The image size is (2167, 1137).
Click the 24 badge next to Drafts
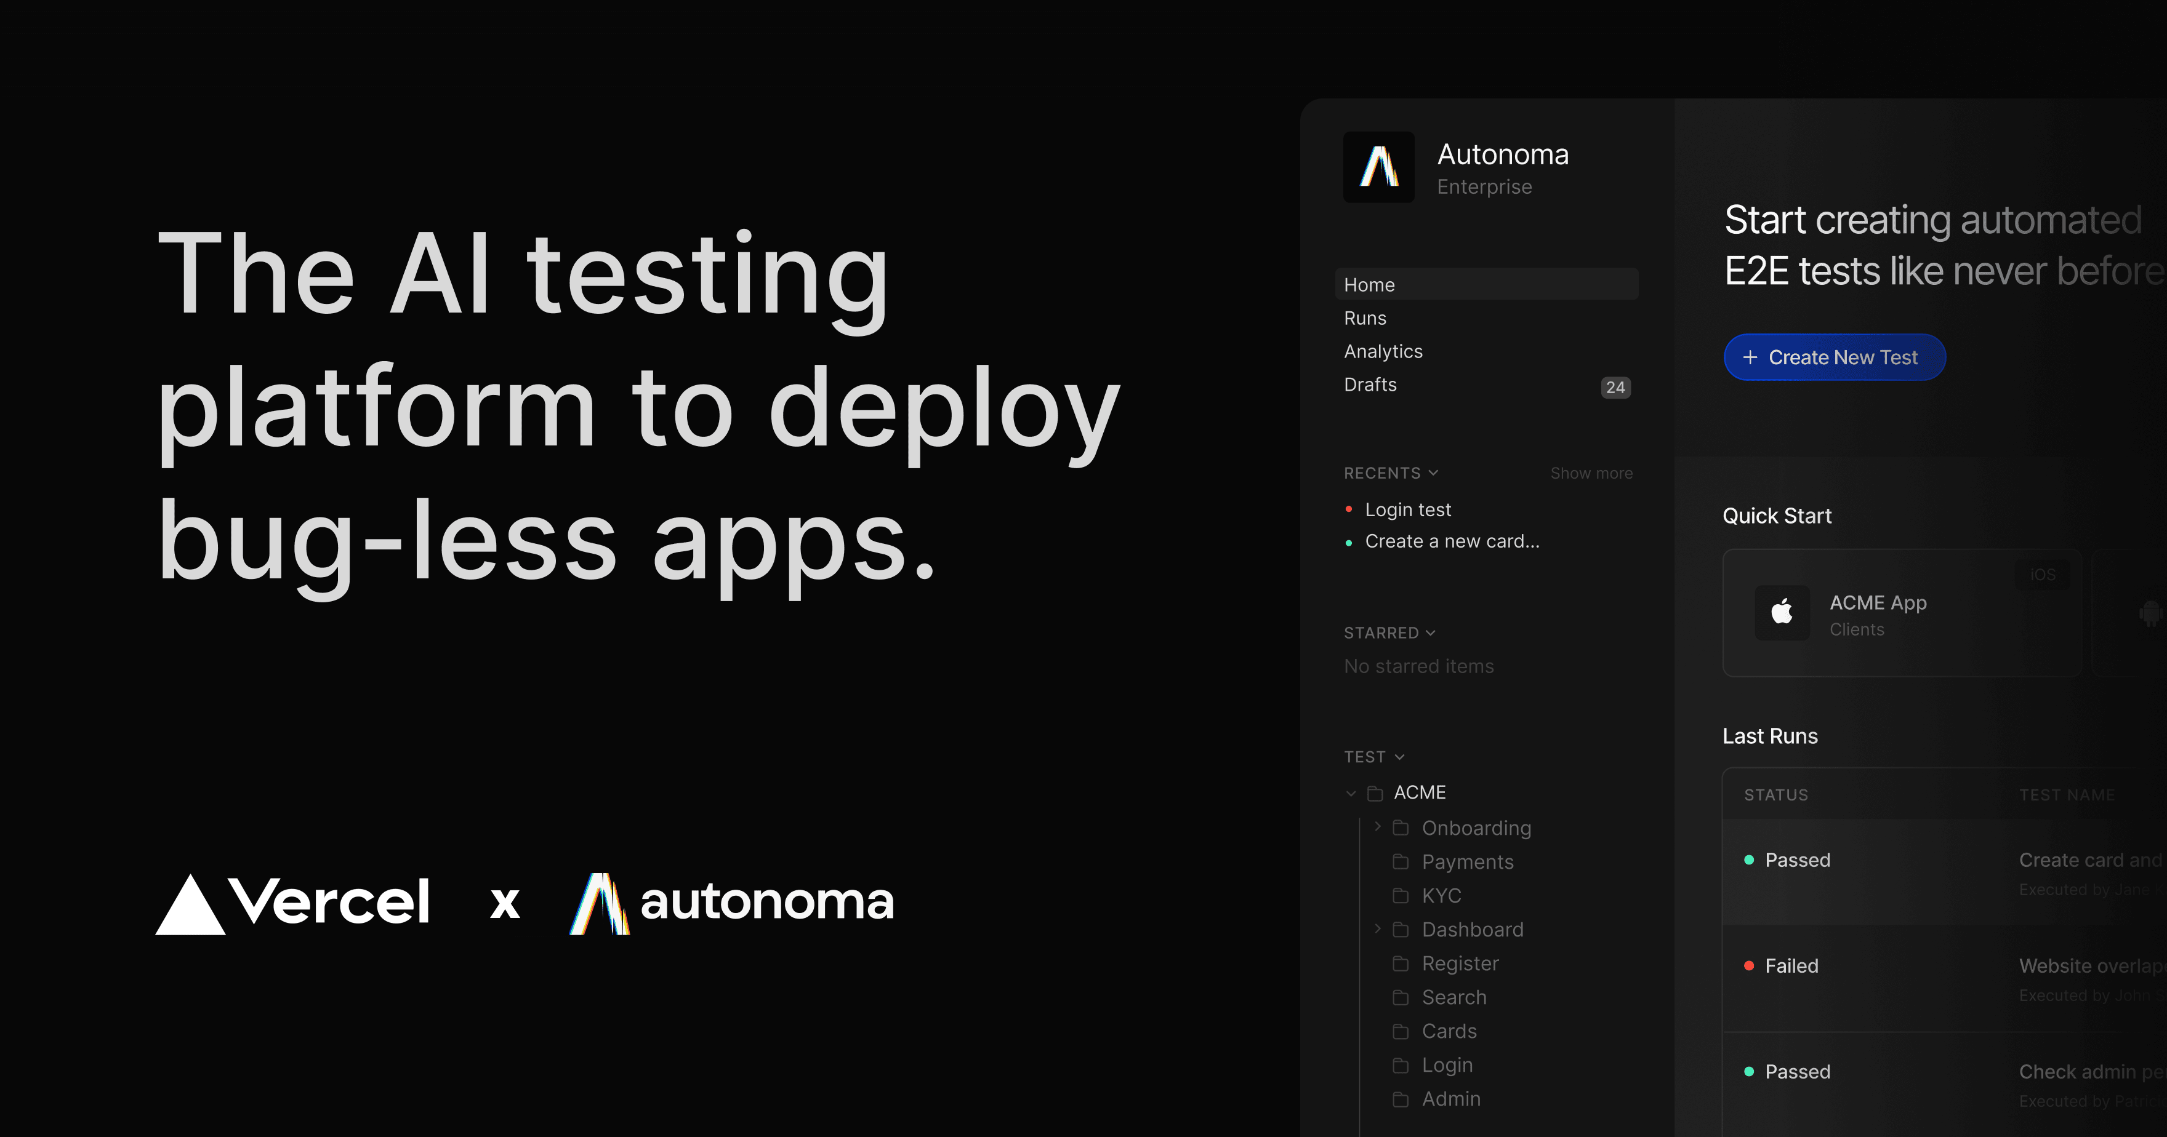point(1614,387)
